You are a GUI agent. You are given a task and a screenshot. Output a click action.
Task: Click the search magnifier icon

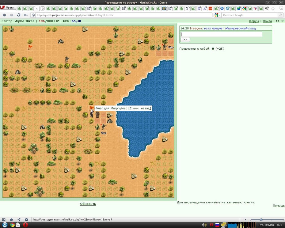(x=281, y=15)
